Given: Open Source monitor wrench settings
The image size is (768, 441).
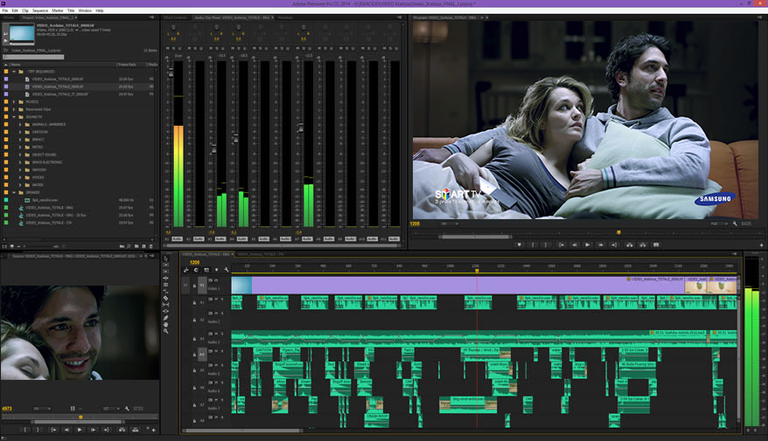Looking at the screenshot, I should (x=127, y=408).
